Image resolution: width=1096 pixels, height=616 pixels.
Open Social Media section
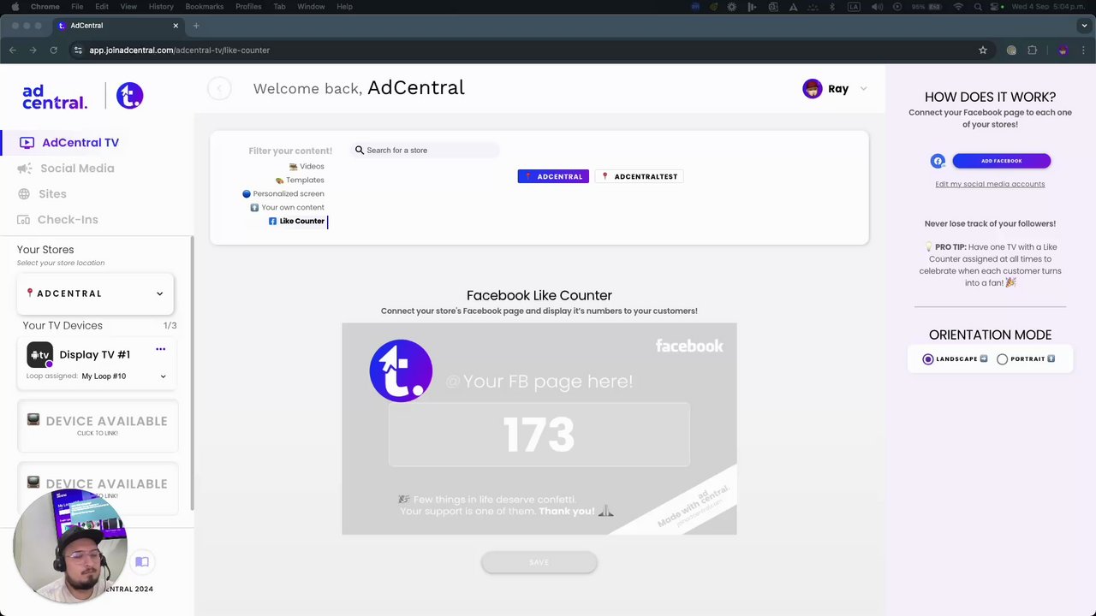tap(77, 169)
